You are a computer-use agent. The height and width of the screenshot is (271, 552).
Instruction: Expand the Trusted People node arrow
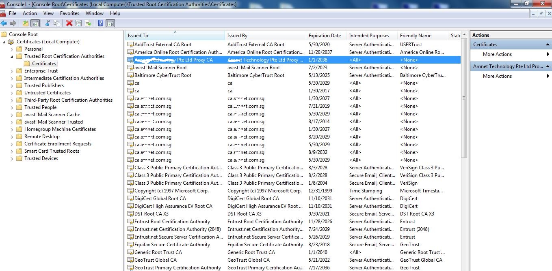coord(12,107)
